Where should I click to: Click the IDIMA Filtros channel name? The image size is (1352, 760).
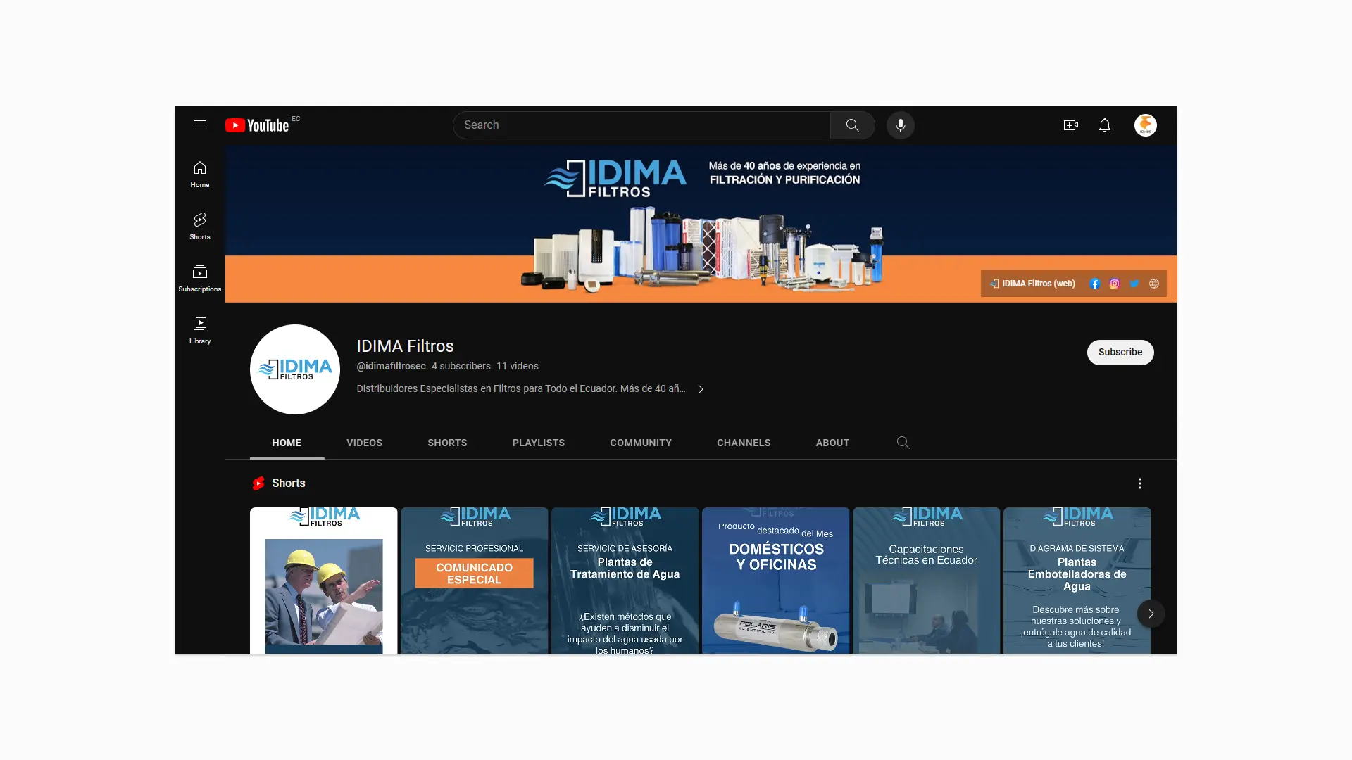click(405, 346)
